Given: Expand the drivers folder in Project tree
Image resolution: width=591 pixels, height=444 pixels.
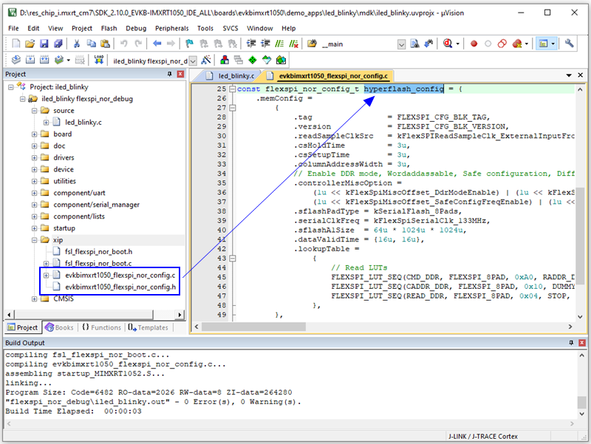Looking at the screenshot, I should tap(34, 157).
